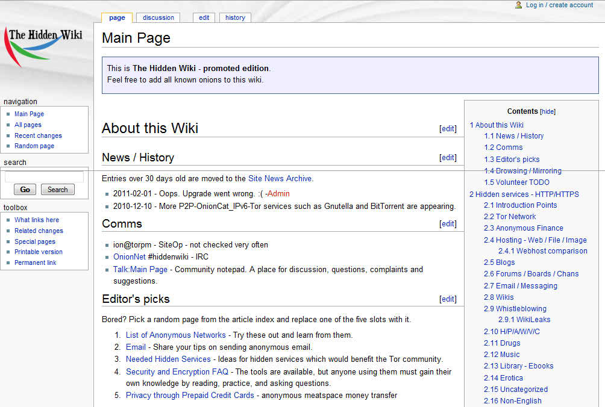This screenshot has height=407, width=605.
Task: Select the page tab
Action: 117,17
